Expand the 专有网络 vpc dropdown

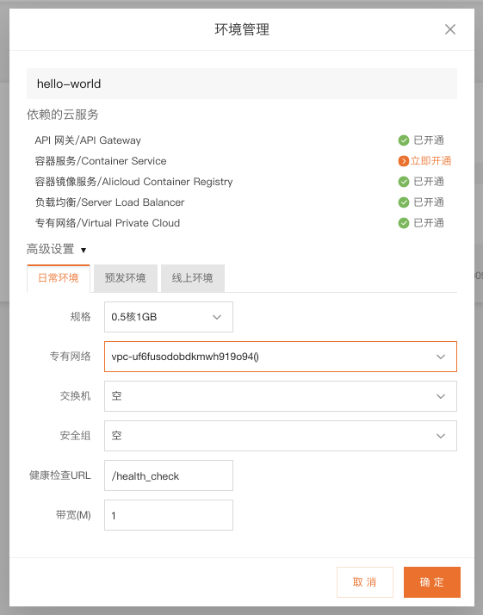(x=281, y=357)
